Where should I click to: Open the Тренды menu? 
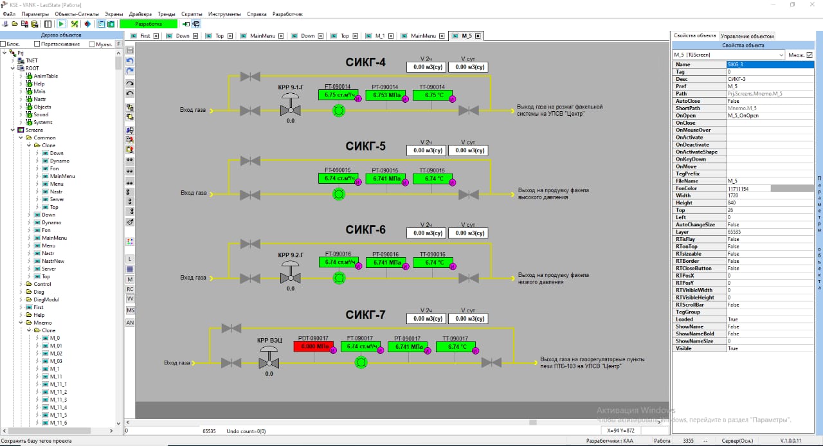point(166,14)
